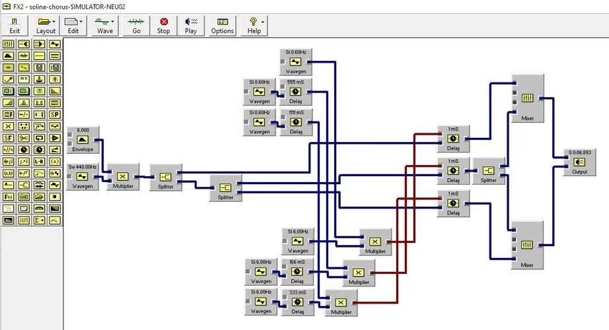Select the Multiplier fed by 333 mS Delay
This screenshot has width=609, height=330.
[341, 303]
